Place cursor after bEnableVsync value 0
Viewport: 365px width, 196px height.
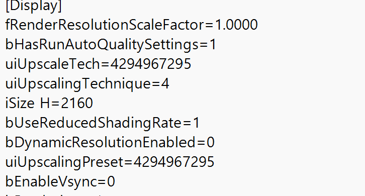click(x=115, y=181)
